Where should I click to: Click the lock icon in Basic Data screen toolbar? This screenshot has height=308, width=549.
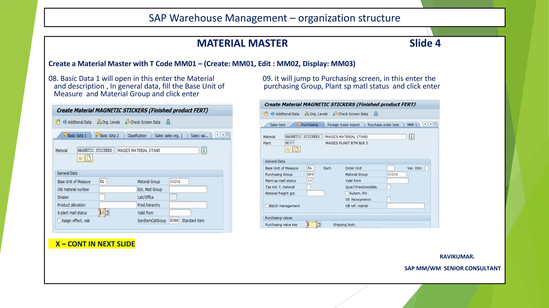(x=168, y=122)
